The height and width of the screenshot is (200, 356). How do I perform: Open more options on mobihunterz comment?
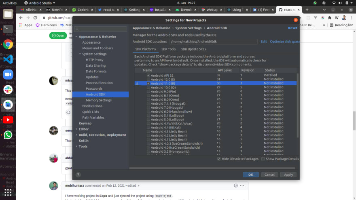pos(242,185)
